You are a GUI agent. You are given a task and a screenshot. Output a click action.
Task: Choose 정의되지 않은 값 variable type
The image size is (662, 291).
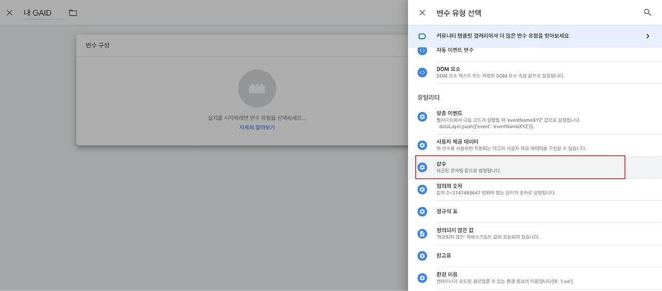pos(535,234)
